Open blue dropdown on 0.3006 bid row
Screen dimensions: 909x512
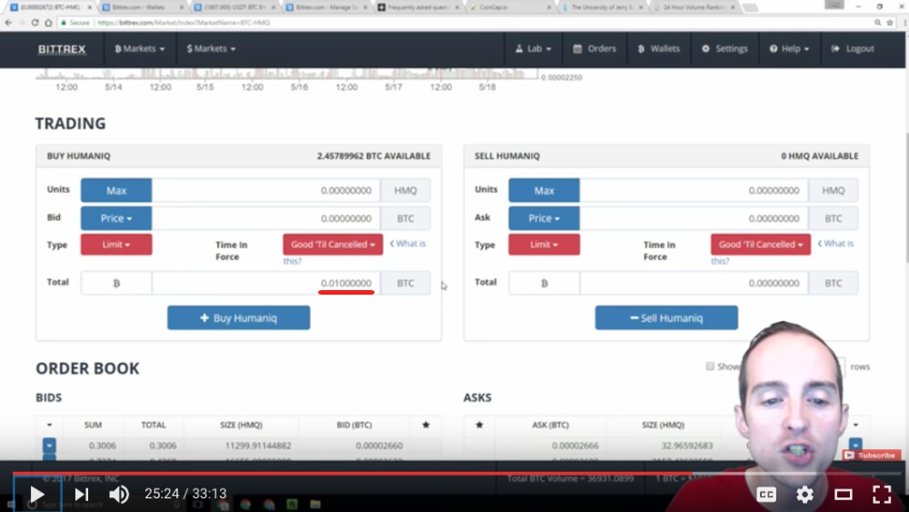[x=49, y=446]
